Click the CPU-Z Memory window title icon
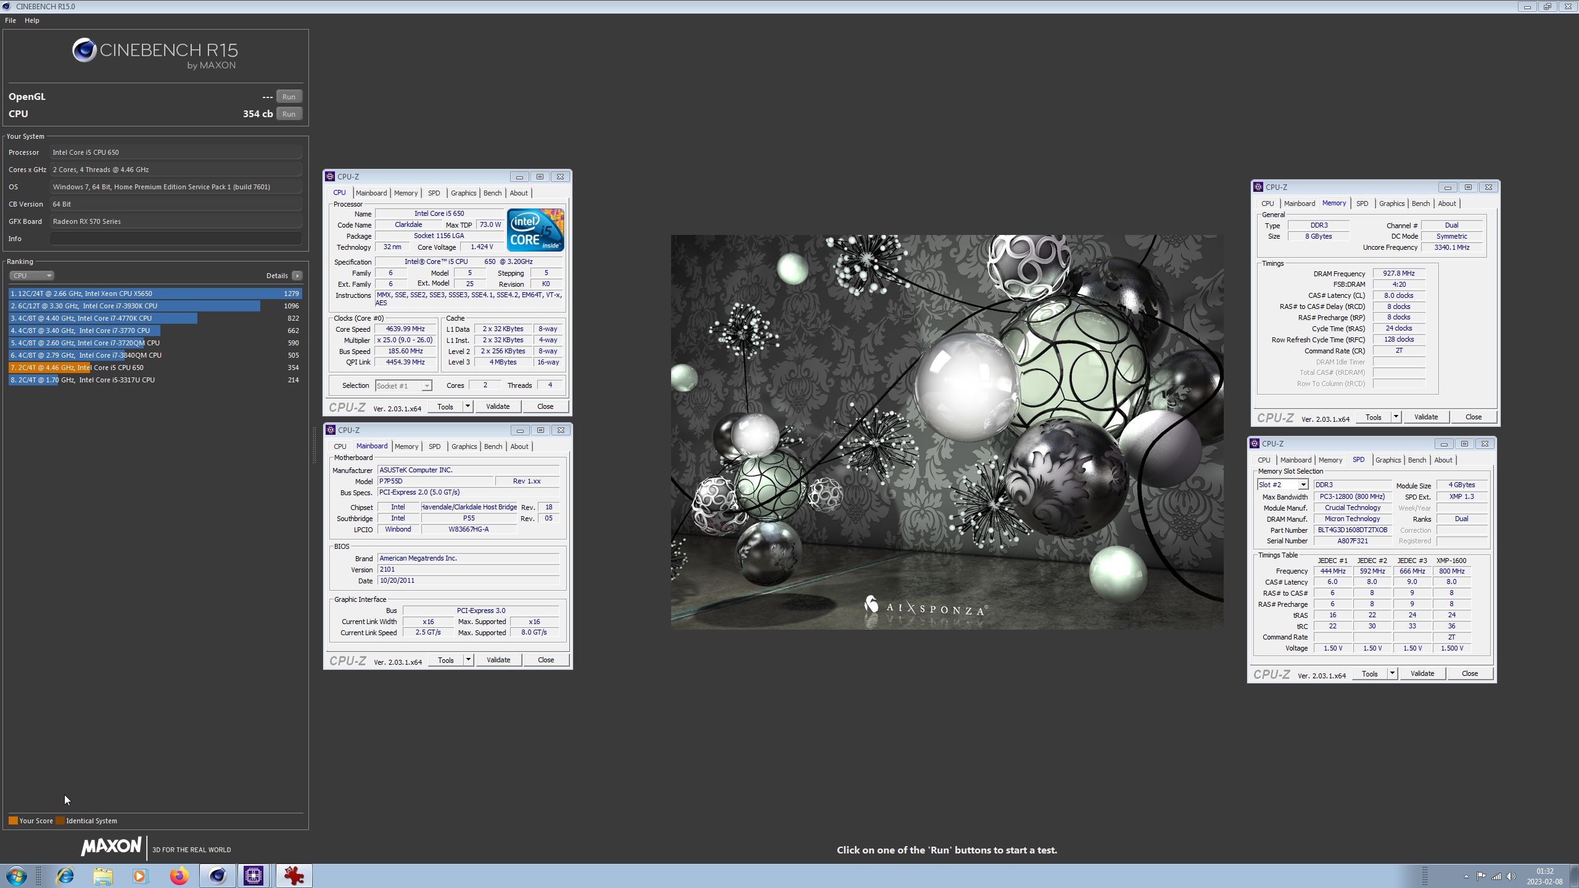 tap(1259, 187)
